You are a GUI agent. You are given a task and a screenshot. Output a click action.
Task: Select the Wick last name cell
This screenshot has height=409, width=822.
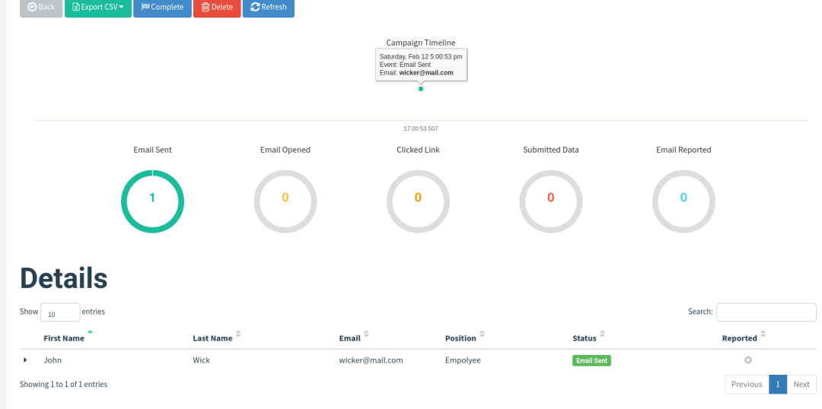(201, 360)
